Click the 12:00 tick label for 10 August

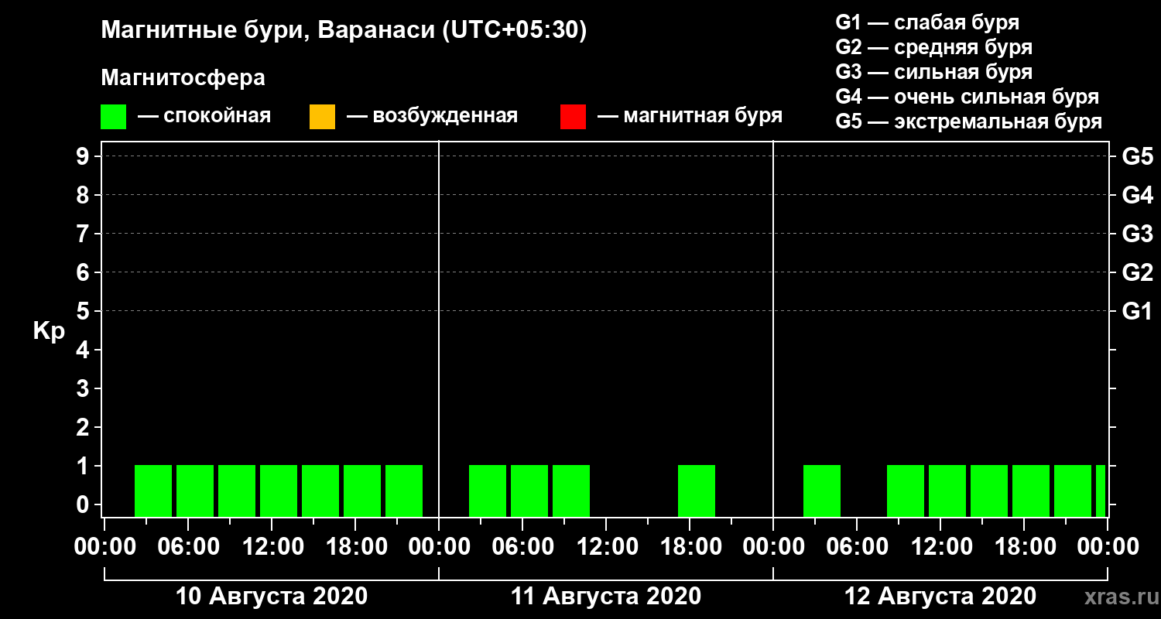pyautogui.click(x=272, y=547)
